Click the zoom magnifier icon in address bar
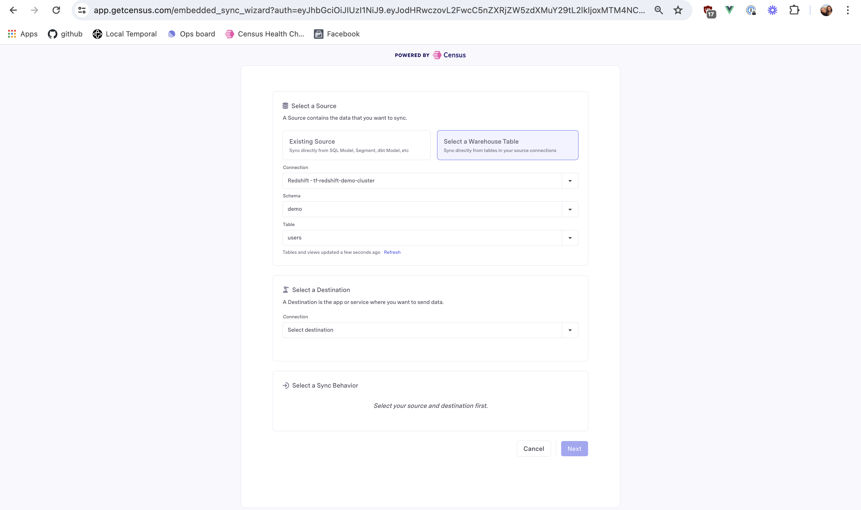 [x=658, y=10]
